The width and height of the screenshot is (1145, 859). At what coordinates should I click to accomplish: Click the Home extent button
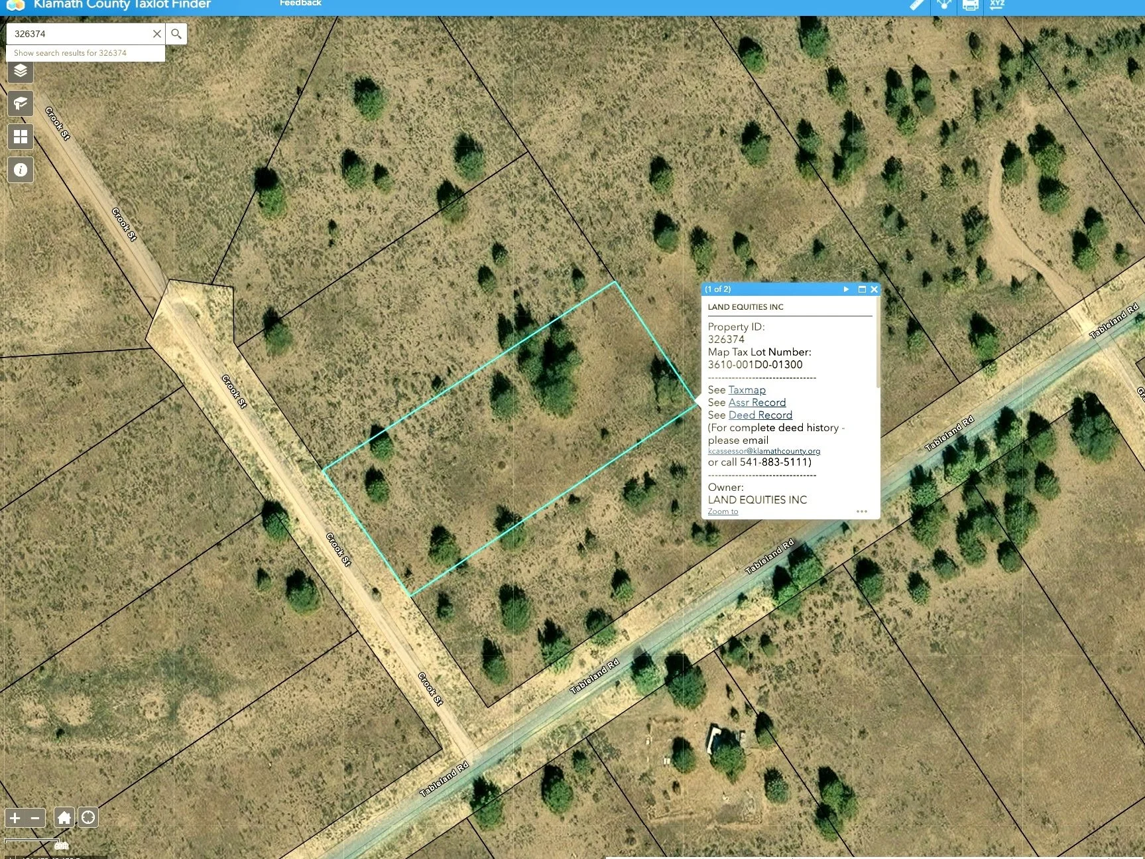pyautogui.click(x=64, y=817)
